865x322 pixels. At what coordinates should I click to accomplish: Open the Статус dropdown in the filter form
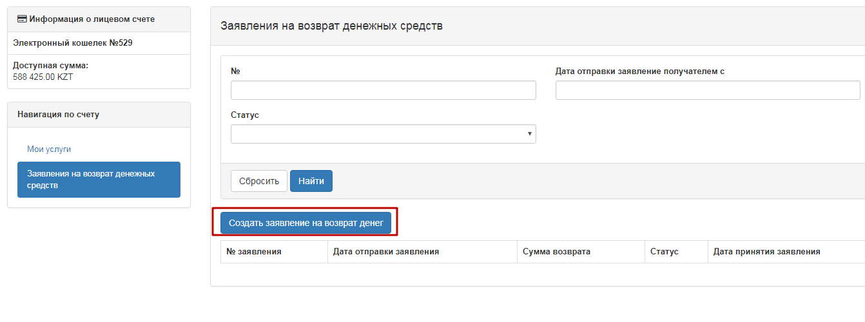click(383, 134)
